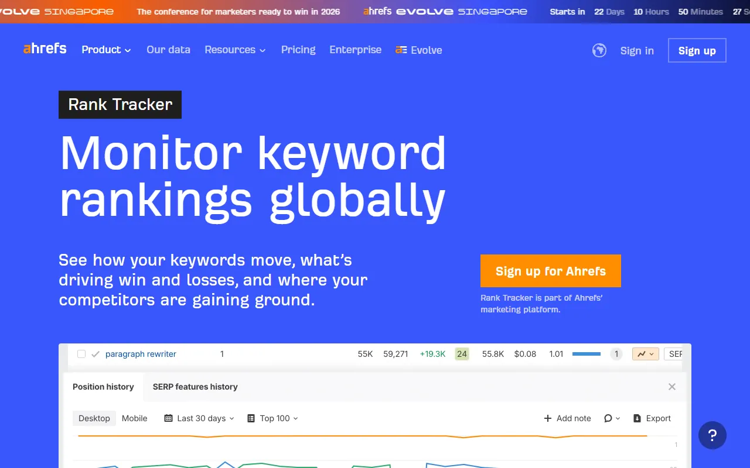Viewport: 750px width, 468px height.
Task: Click the Evolve logo icon in navbar
Action: (x=401, y=50)
